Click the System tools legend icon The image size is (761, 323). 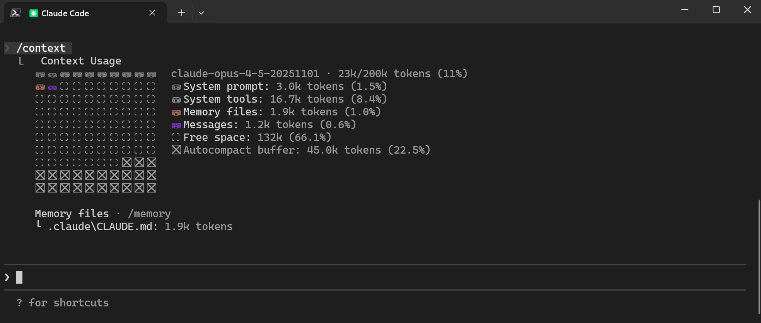[x=176, y=100]
